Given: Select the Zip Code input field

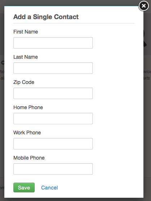Looking at the screenshot, I should pyautogui.click(x=53, y=93).
